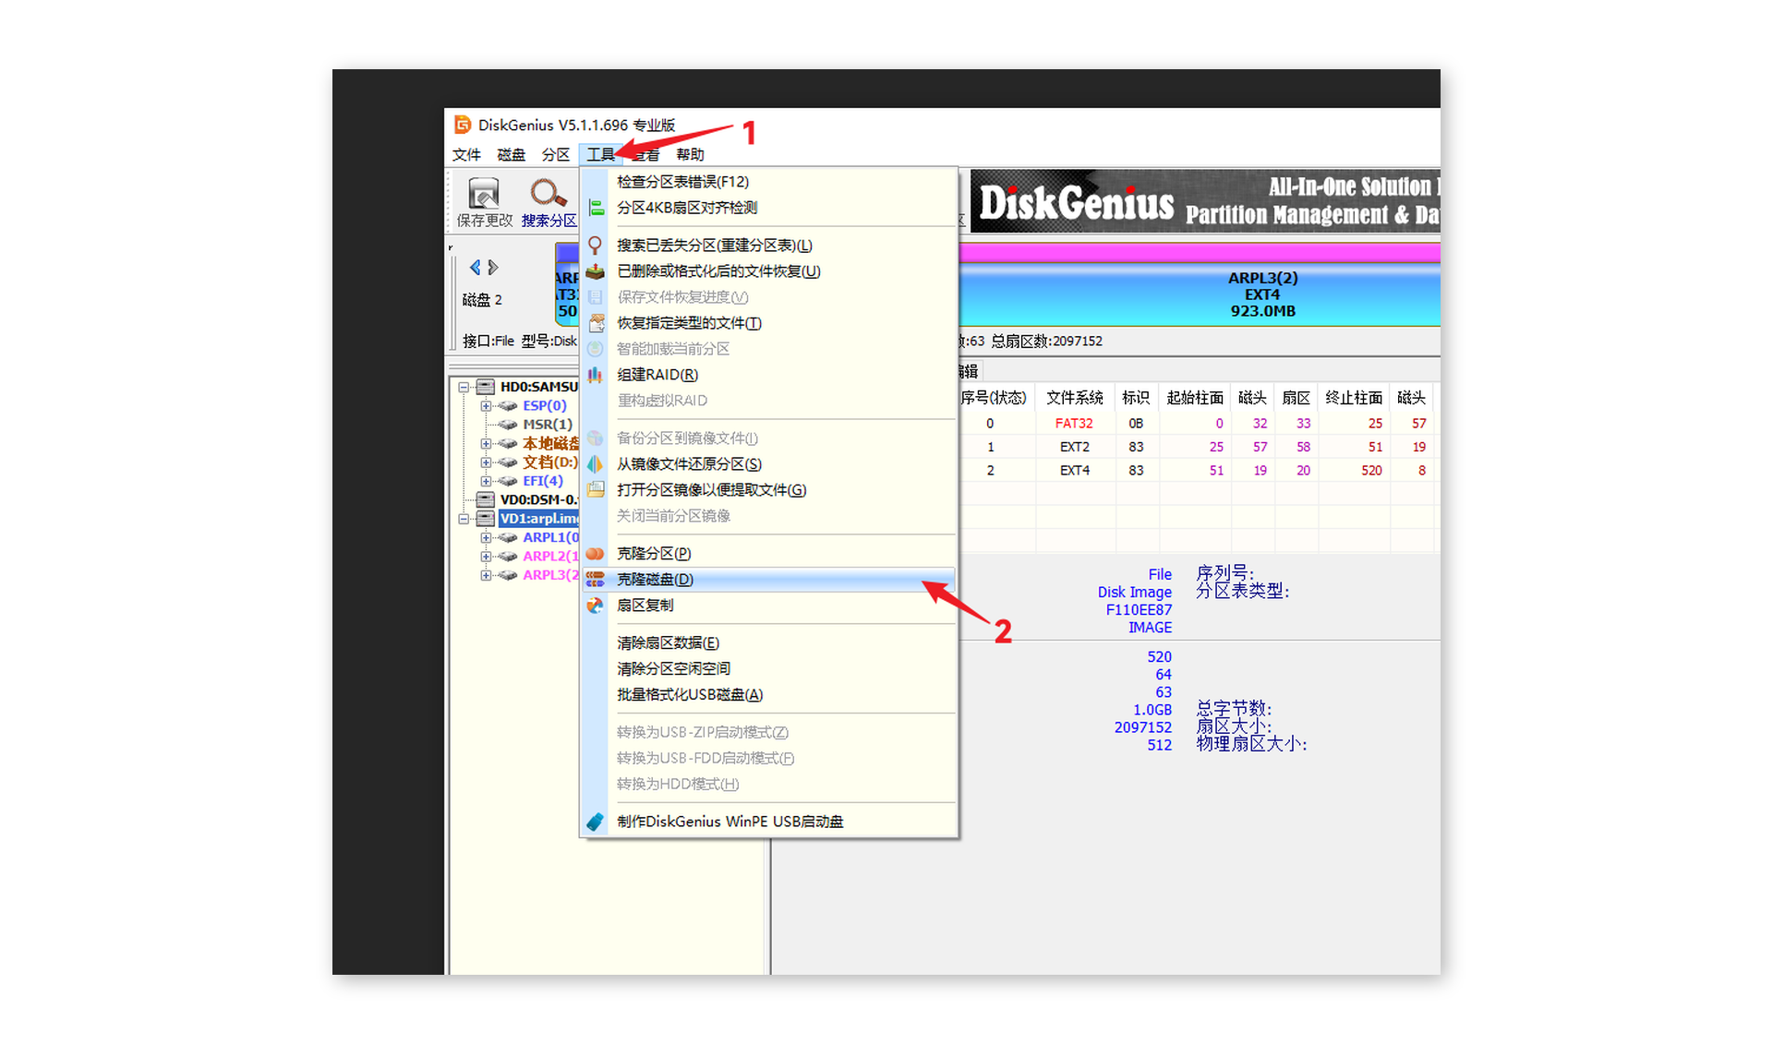Expand the ARPL1(0) partition node
The height and width of the screenshot is (1044, 1773).
pos(486,537)
